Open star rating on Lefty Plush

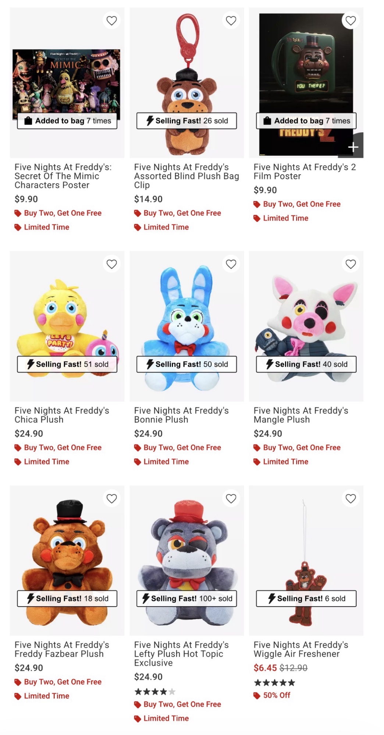(x=154, y=692)
